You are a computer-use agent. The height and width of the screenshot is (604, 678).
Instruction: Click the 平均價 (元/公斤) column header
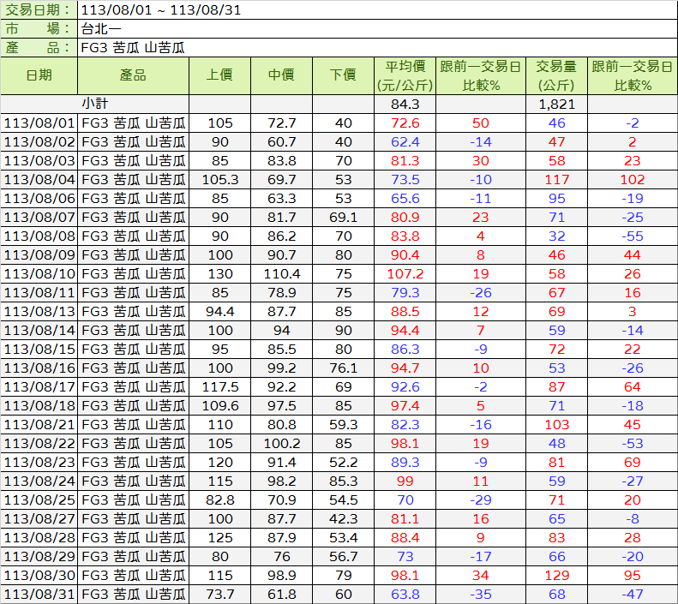tap(405, 75)
